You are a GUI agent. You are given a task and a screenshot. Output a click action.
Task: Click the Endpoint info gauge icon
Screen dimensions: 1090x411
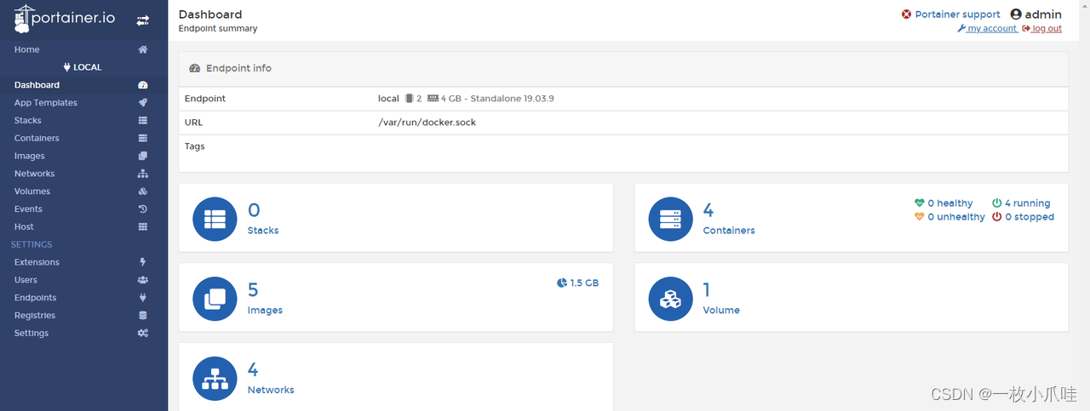click(195, 68)
